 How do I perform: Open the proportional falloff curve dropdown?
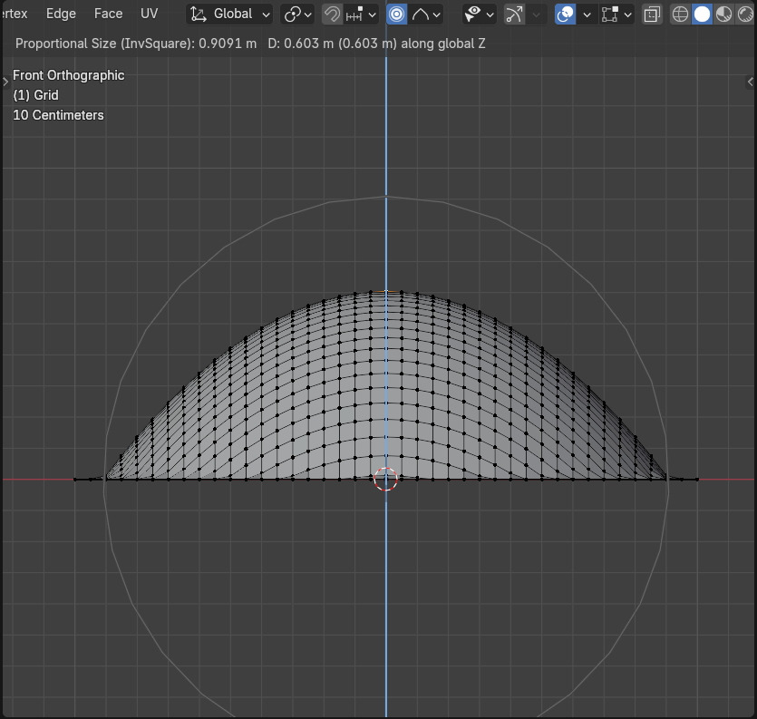pos(426,14)
